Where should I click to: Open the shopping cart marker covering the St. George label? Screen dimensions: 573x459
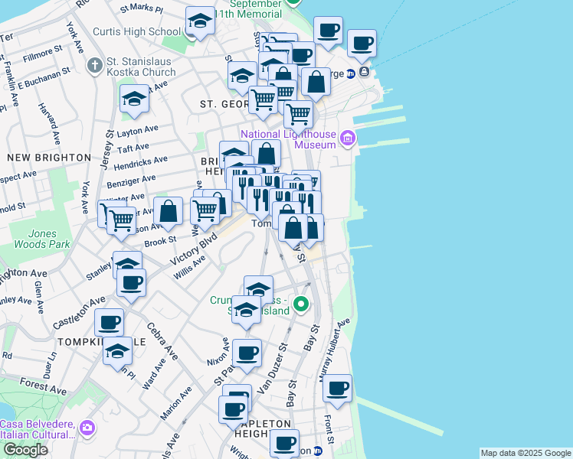pos(263,101)
